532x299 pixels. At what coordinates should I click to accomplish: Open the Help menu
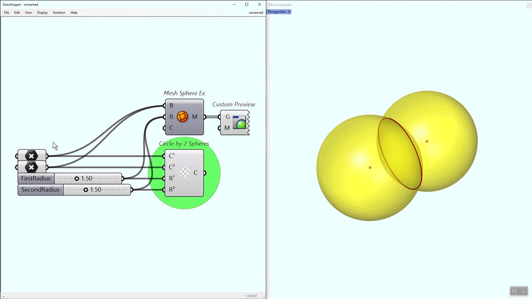pyautogui.click(x=74, y=12)
